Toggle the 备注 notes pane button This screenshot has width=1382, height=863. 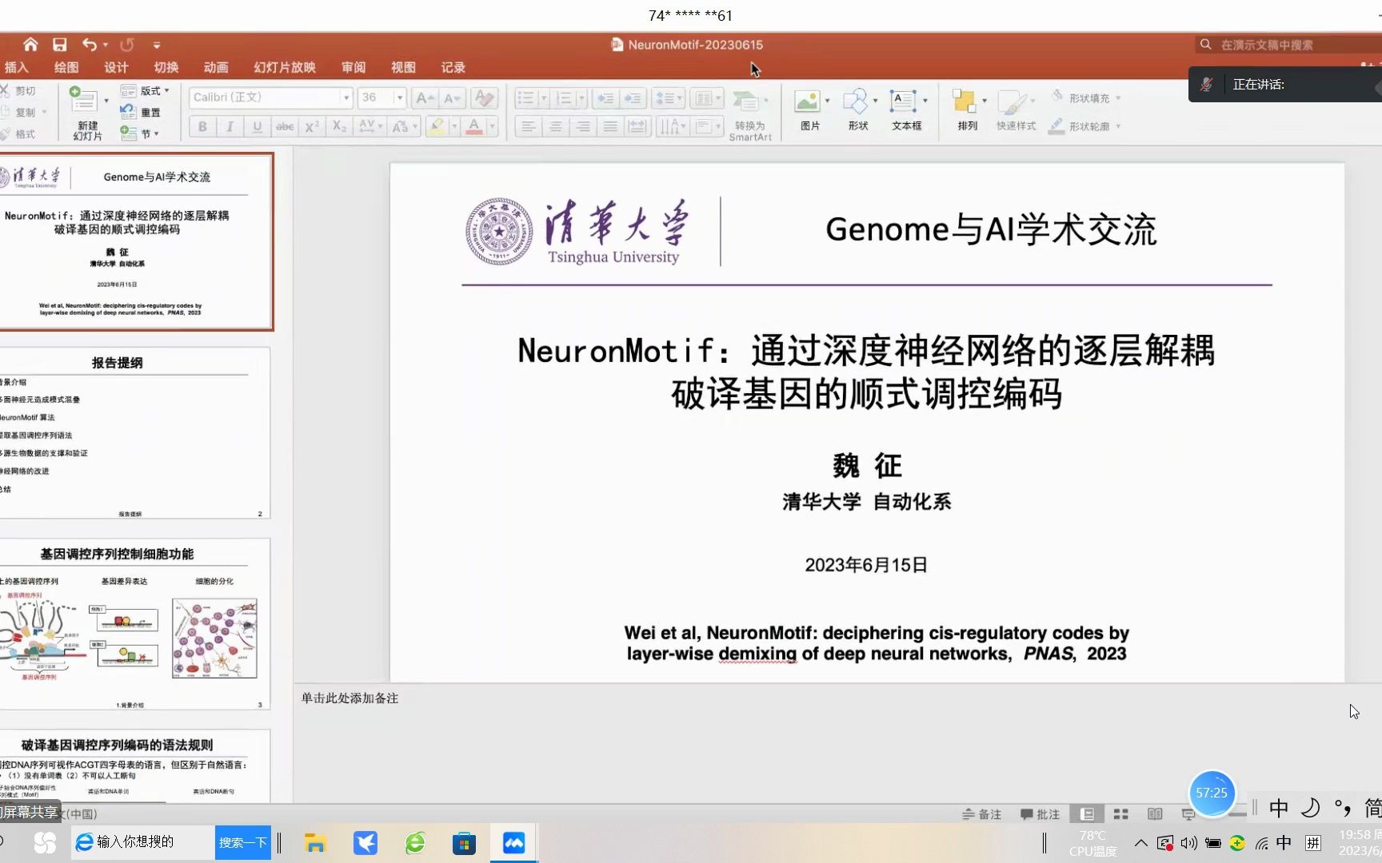[x=981, y=814]
